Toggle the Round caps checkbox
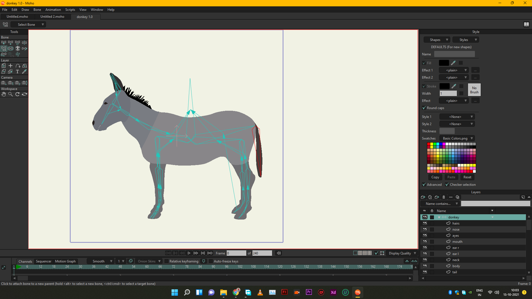This screenshot has height=299, width=532. tap(424, 108)
